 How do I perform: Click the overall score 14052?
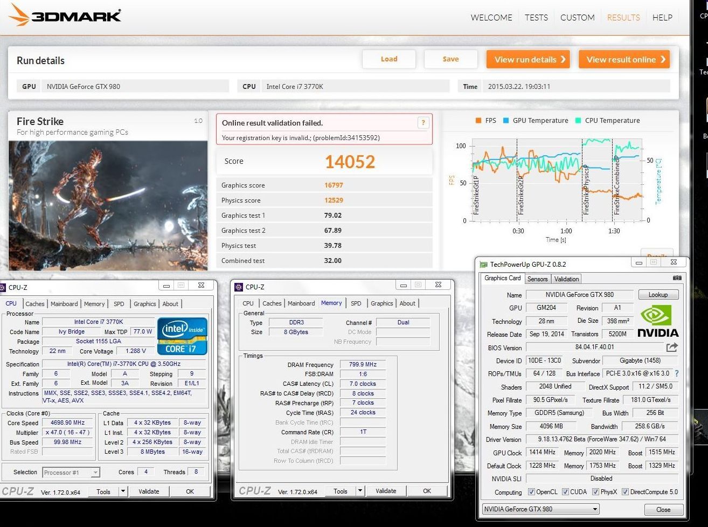tap(350, 162)
